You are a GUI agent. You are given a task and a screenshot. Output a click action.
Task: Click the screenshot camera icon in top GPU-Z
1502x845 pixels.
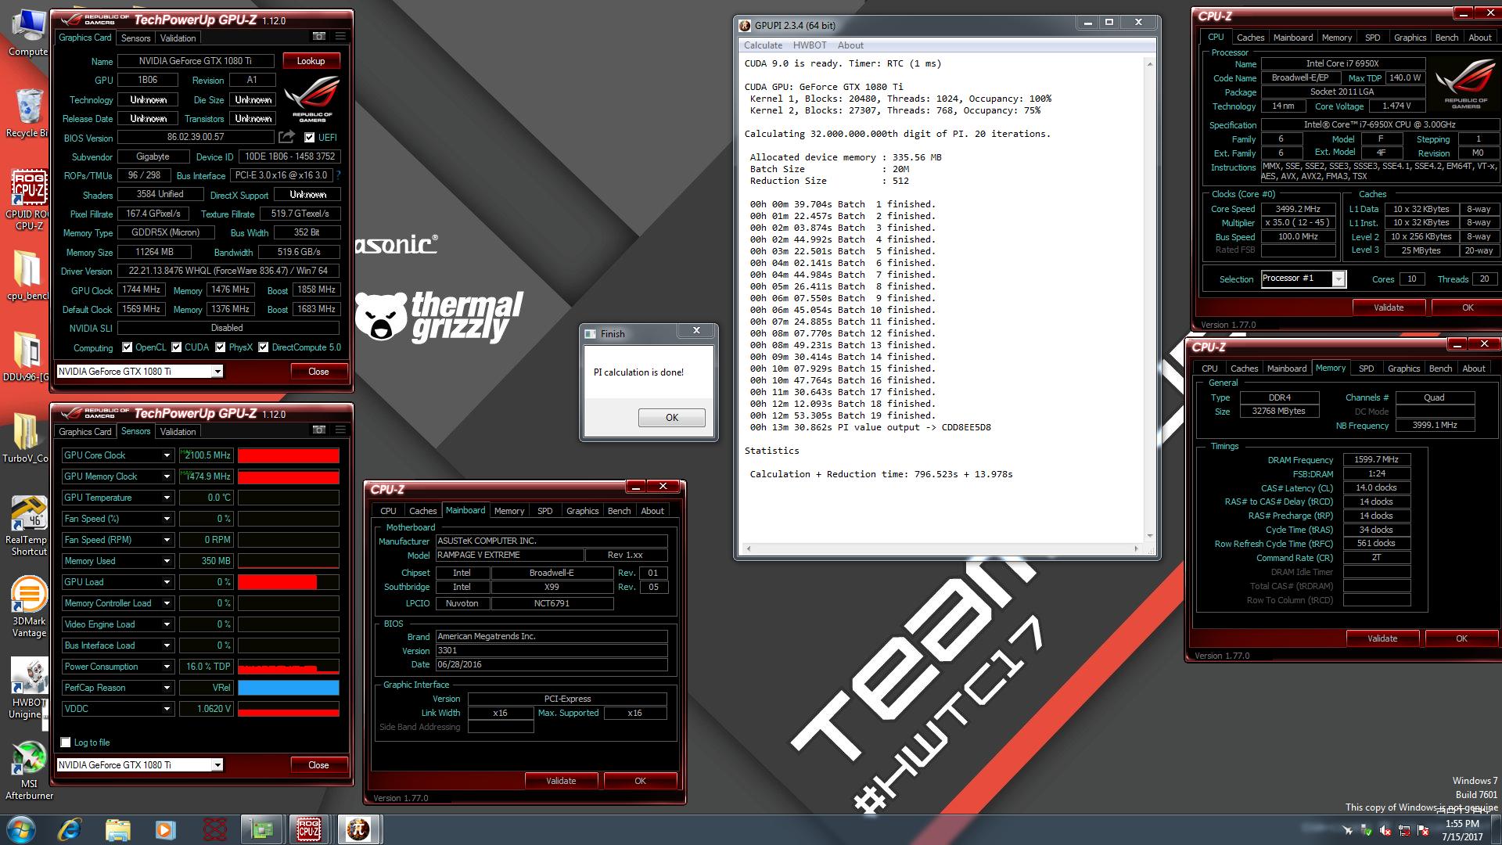pyautogui.click(x=318, y=37)
